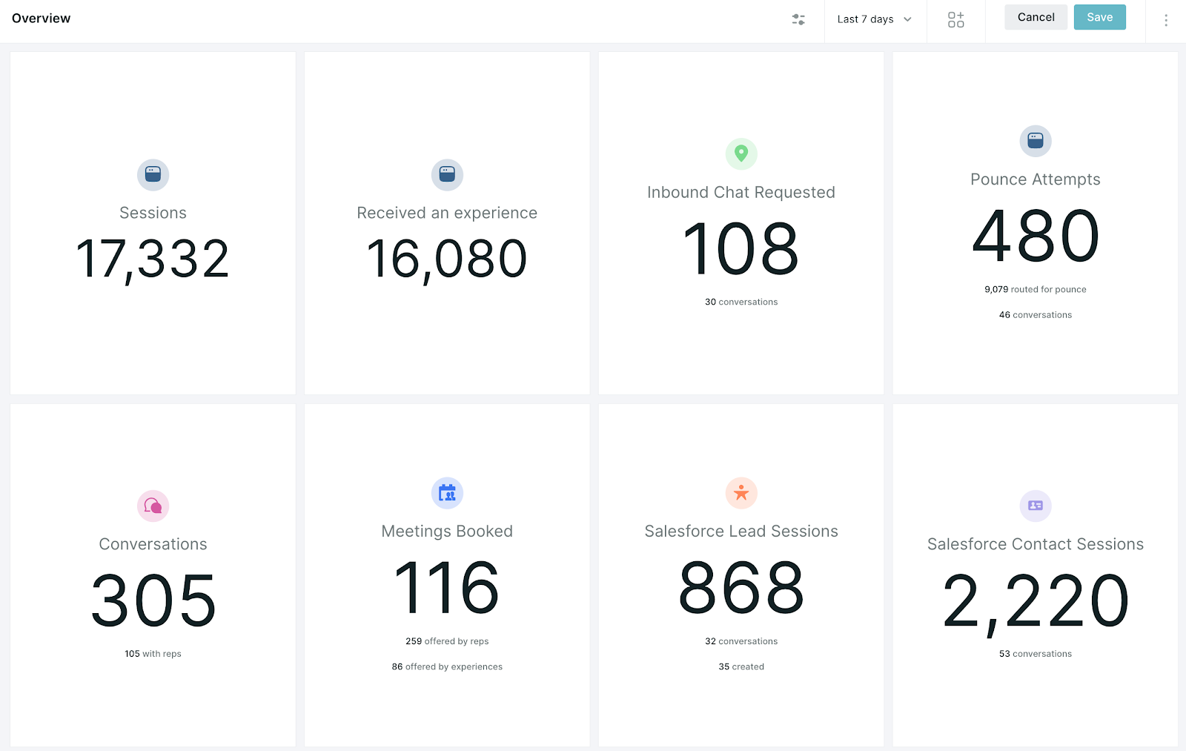Viewport: 1186px width, 751px height.
Task: Select the Meetings Booked value 116
Action: click(x=447, y=588)
